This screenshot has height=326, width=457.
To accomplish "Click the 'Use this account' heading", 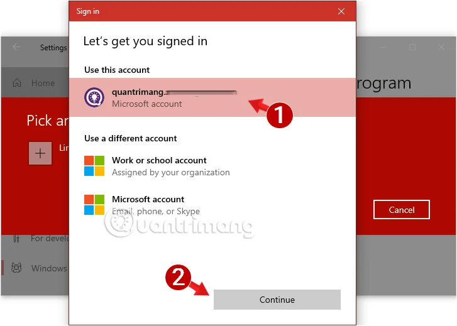I will coord(117,70).
